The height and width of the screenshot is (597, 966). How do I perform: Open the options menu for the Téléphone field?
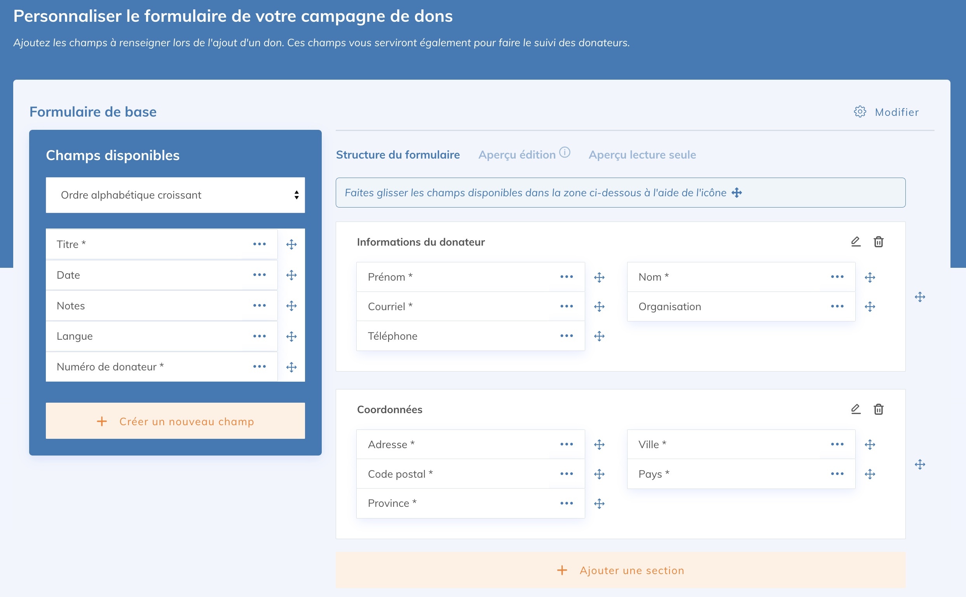567,335
